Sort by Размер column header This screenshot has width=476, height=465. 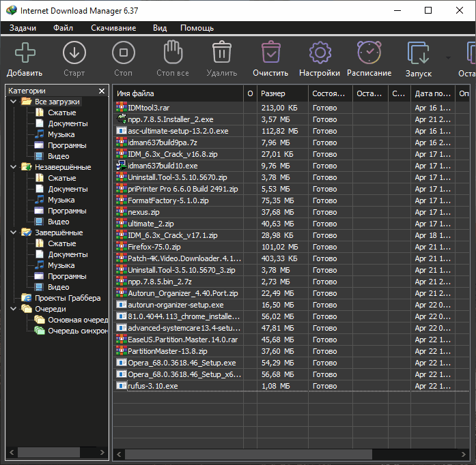(x=283, y=93)
